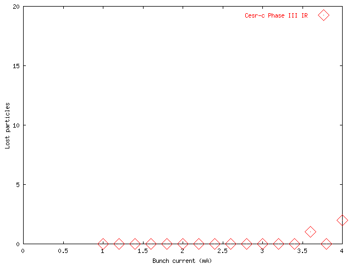
Task: Click the x-axis tick label 4
Action: [x=342, y=251]
